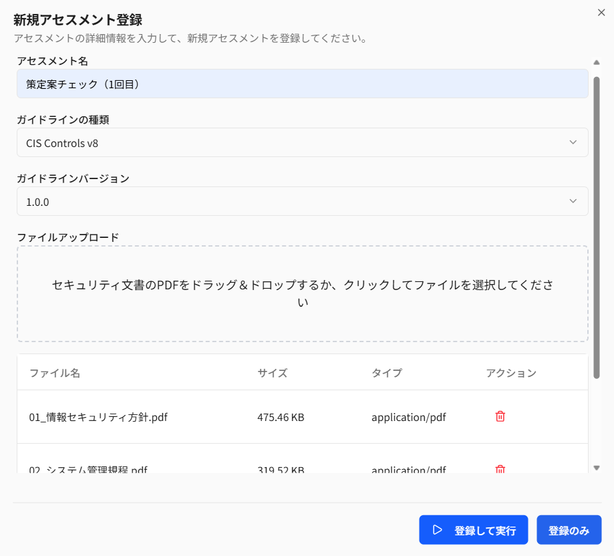The width and height of the screenshot is (614, 556).
Task: Close the 新規アセスメント登録 dialog
Action: pos(601,12)
